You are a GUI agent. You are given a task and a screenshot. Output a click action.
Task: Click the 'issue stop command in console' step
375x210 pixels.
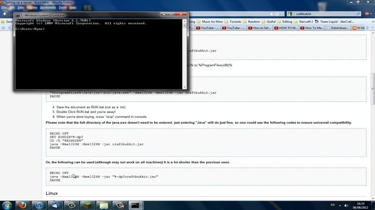(x=101, y=117)
